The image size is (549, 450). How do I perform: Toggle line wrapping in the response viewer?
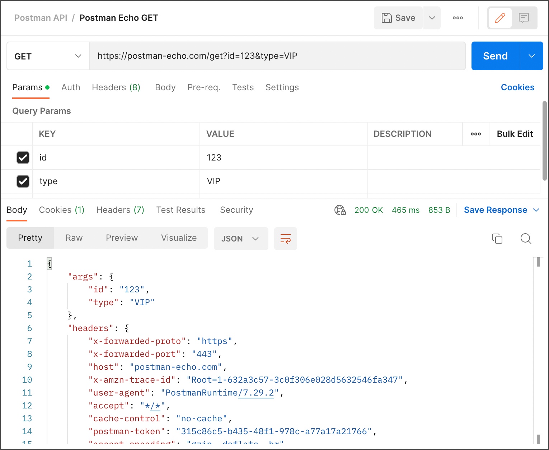[285, 238]
